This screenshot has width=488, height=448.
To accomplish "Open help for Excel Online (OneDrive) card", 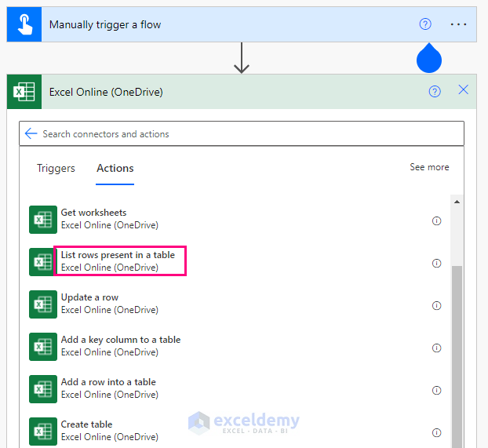I will (435, 92).
